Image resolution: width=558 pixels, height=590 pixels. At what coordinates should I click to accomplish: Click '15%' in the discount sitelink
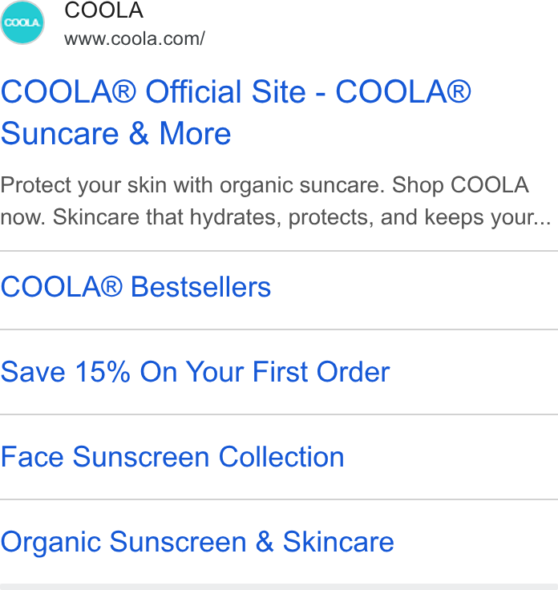point(103,372)
